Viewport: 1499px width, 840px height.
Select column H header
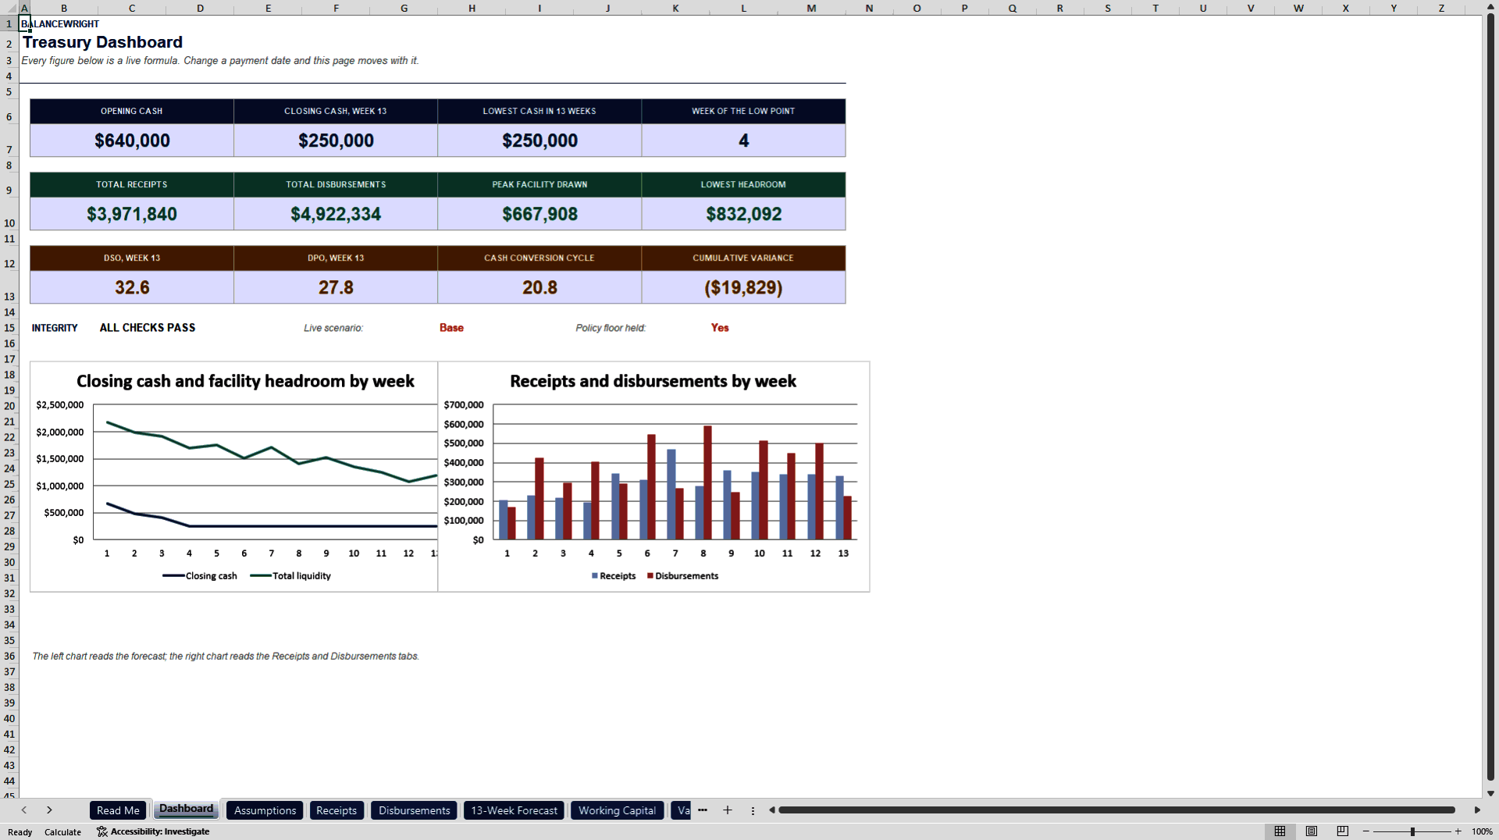pyautogui.click(x=472, y=8)
